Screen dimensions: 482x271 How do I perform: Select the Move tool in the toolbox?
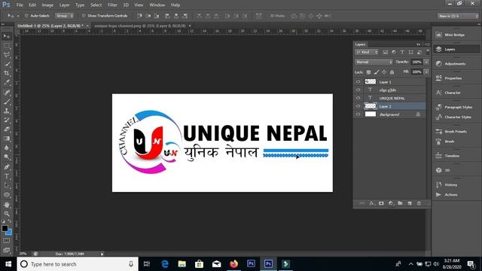pyautogui.click(x=7, y=36)
